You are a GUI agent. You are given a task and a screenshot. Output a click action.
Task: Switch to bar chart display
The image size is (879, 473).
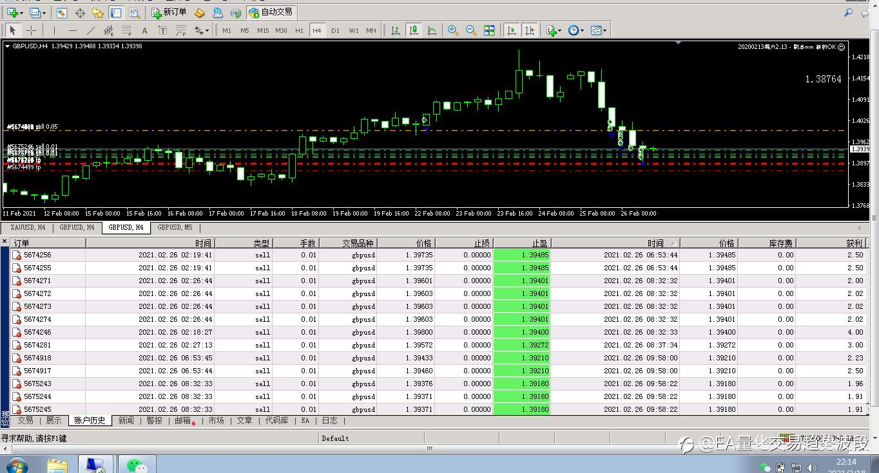(395, 30)
